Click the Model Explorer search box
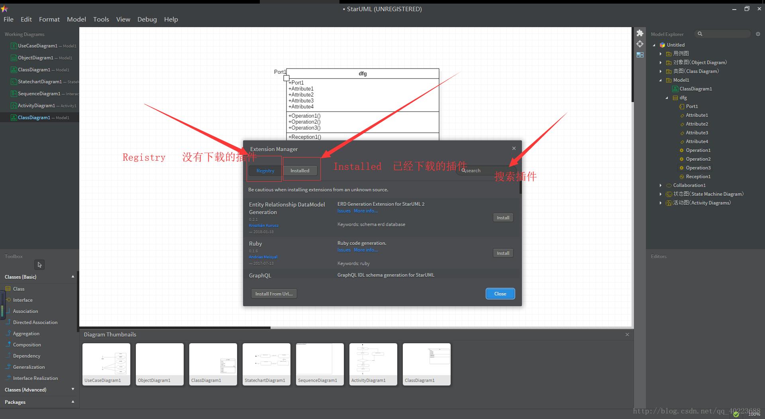 click(x=722, y=34)
